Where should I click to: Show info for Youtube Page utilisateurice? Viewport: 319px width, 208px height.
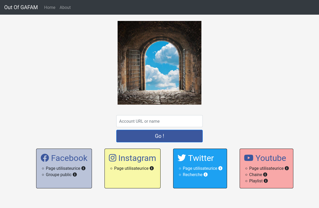click(287, 168)
